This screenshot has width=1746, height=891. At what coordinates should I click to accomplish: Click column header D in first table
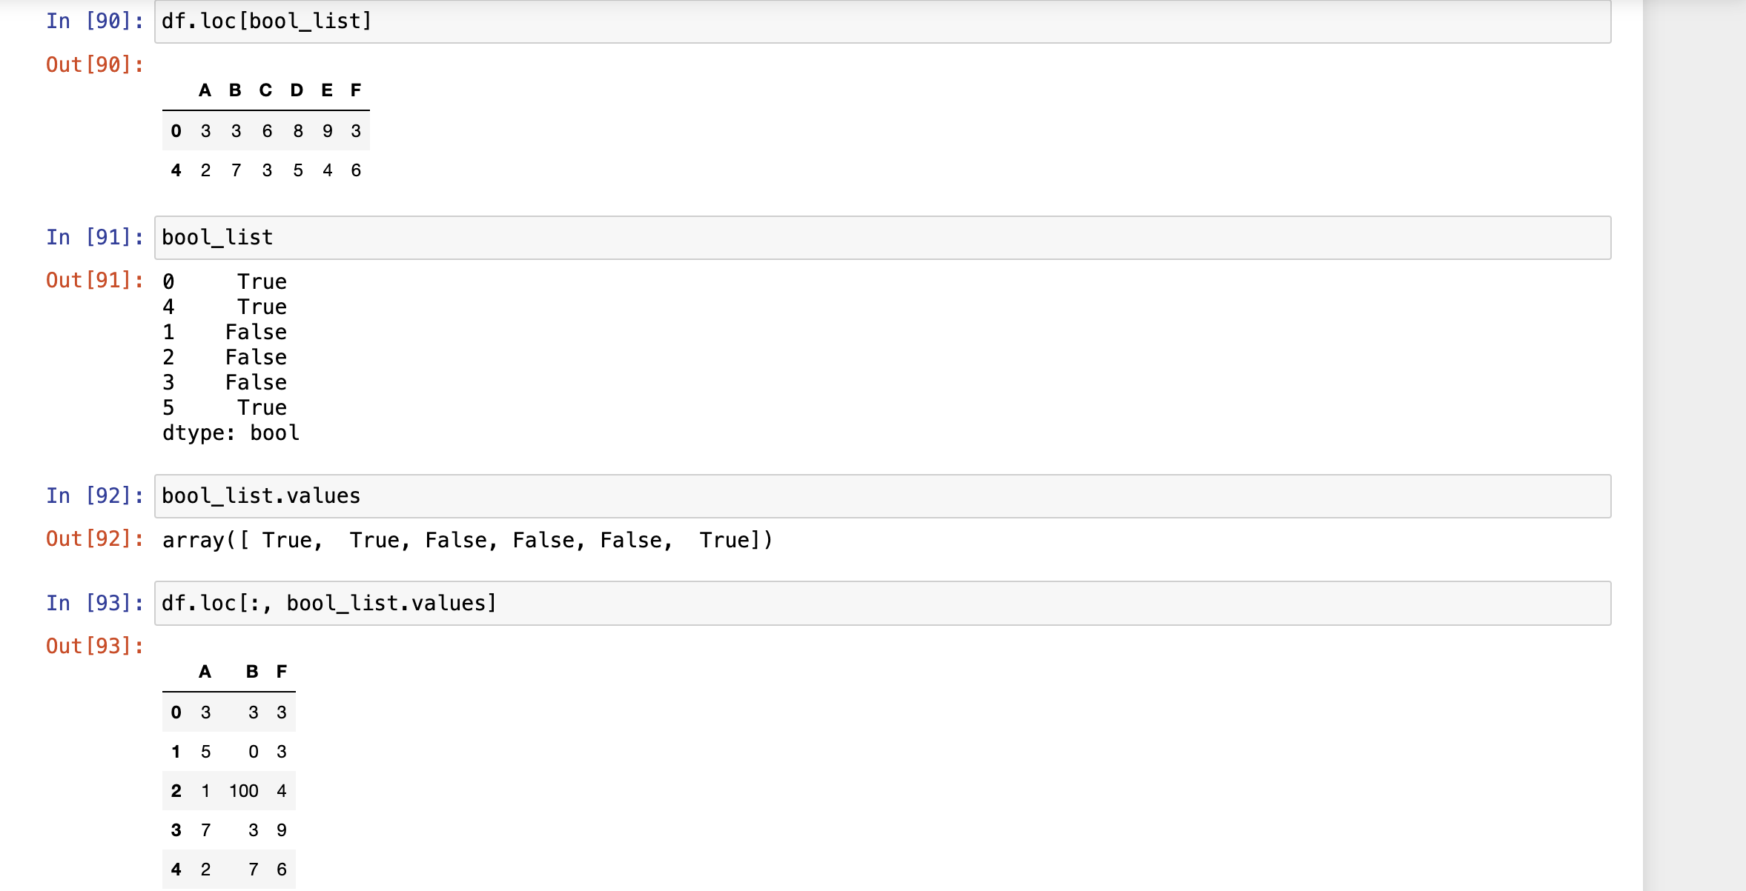click(x=297, y=90)
